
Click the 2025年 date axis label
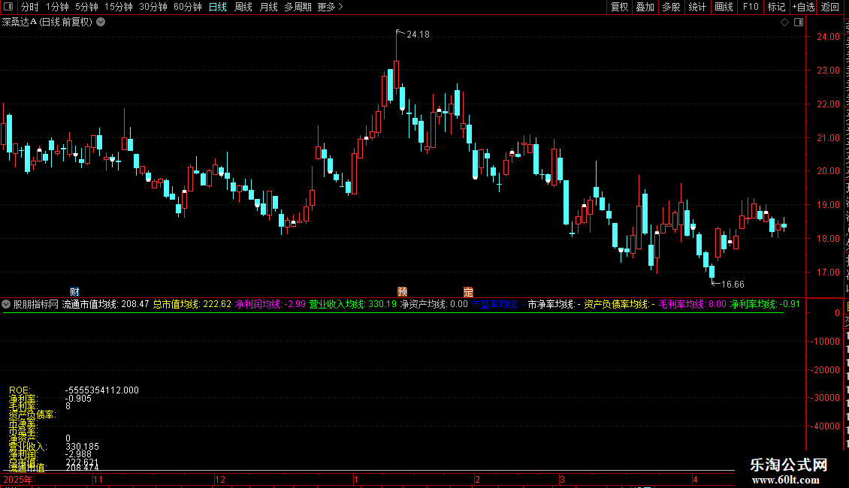[18, 480]
